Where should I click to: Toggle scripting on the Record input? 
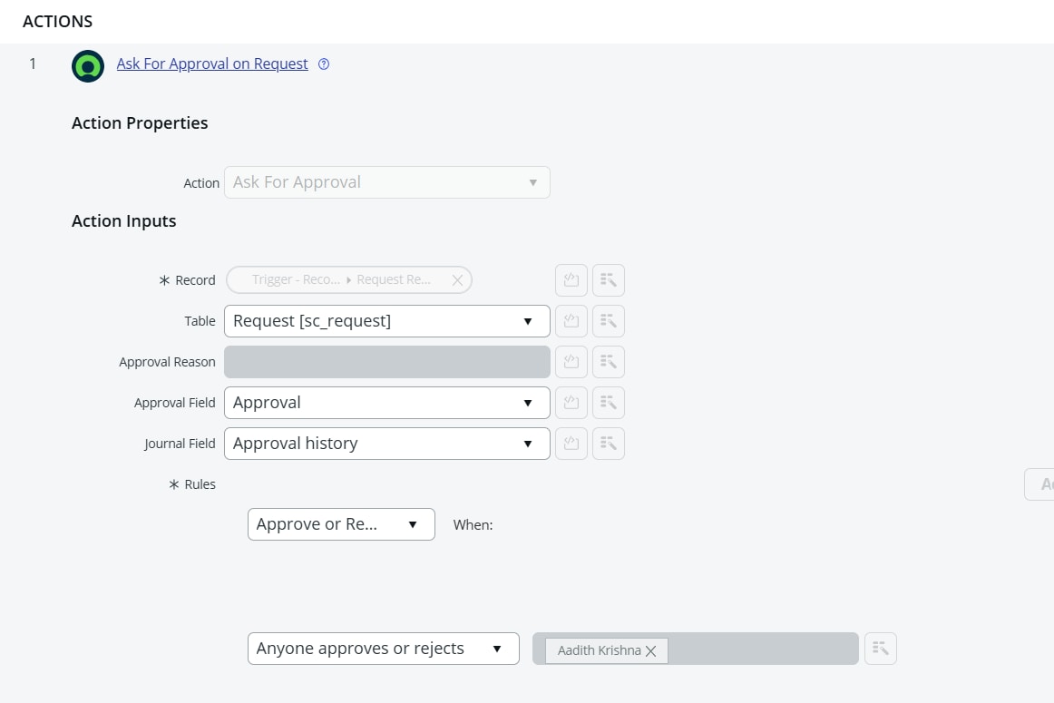(571, 280)
